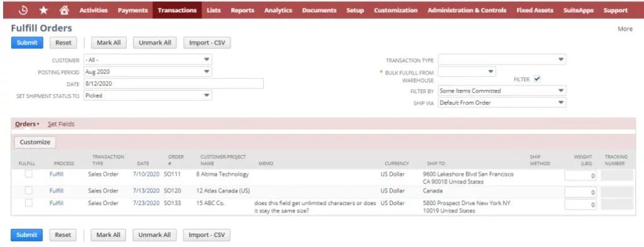Click the SO133 memo text
This screenshot has width=644, height=247.
(315, 207)
